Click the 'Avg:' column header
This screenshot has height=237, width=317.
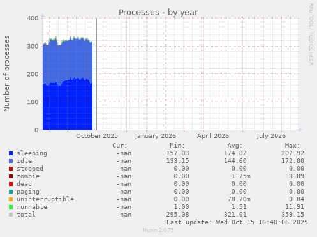click(x=235, y=146)
